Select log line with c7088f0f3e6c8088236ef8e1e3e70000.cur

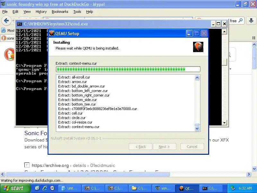coord(98,109)
